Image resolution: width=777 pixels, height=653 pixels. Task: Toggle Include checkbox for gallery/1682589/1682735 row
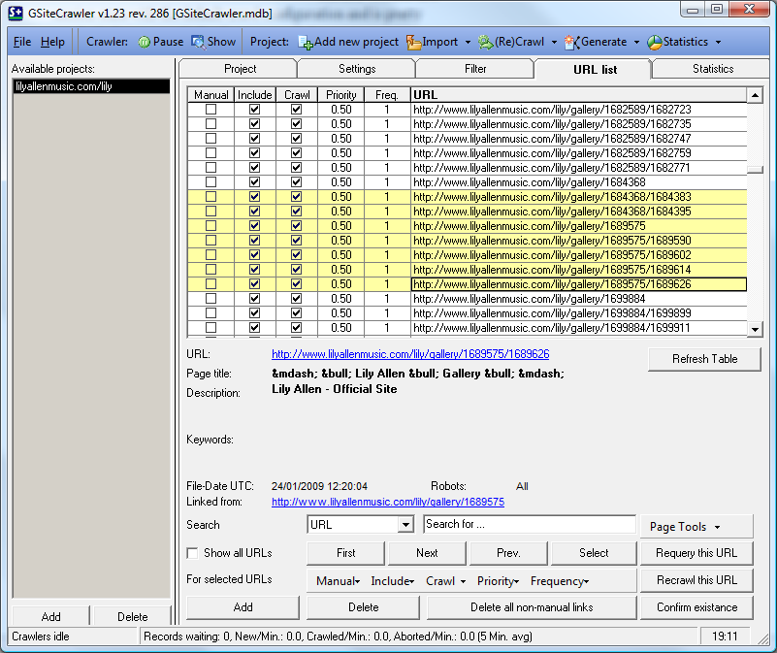(x=255, y=124)
